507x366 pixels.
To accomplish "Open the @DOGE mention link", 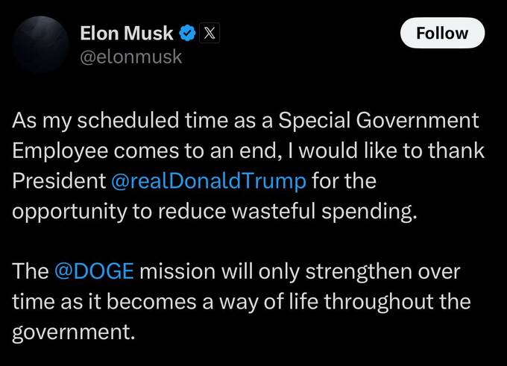I will pyautogui.click(x=95, y=271).
